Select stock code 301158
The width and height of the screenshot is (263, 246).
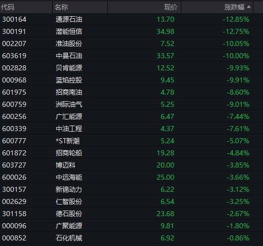click(14, 214)
